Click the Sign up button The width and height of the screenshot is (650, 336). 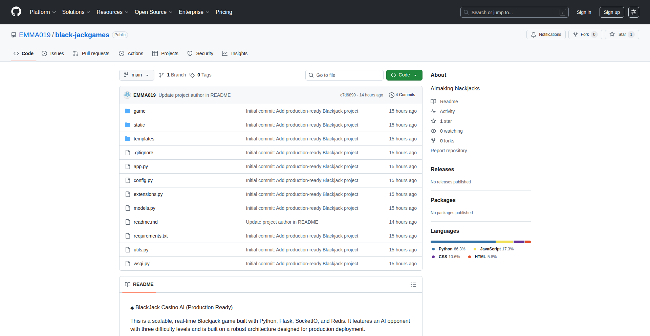(x=611, y=12)
